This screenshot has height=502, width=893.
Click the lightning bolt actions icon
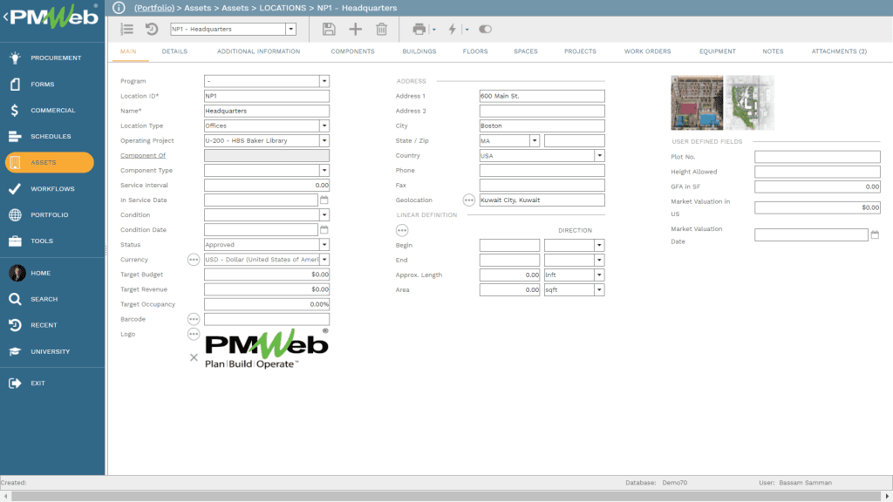[453, 29]
